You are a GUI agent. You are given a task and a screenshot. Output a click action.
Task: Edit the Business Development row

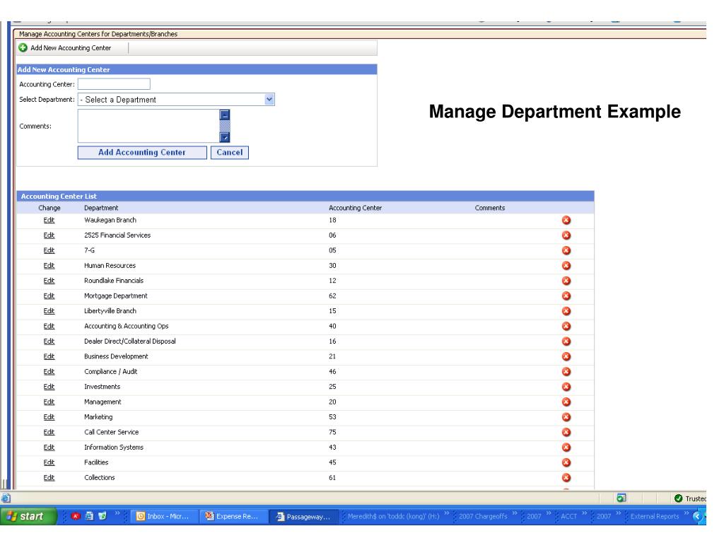point(49,356)
